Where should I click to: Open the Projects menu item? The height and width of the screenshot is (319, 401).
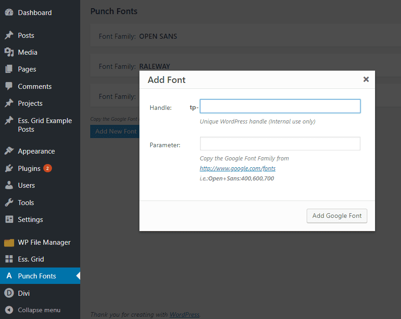point(30,103)
